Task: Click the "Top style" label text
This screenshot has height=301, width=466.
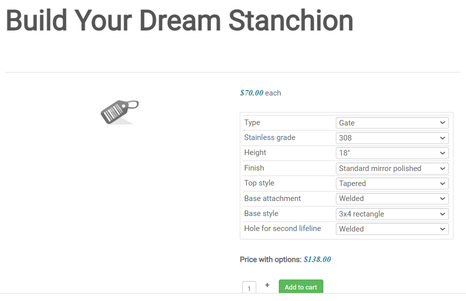Action: (259, 183)
